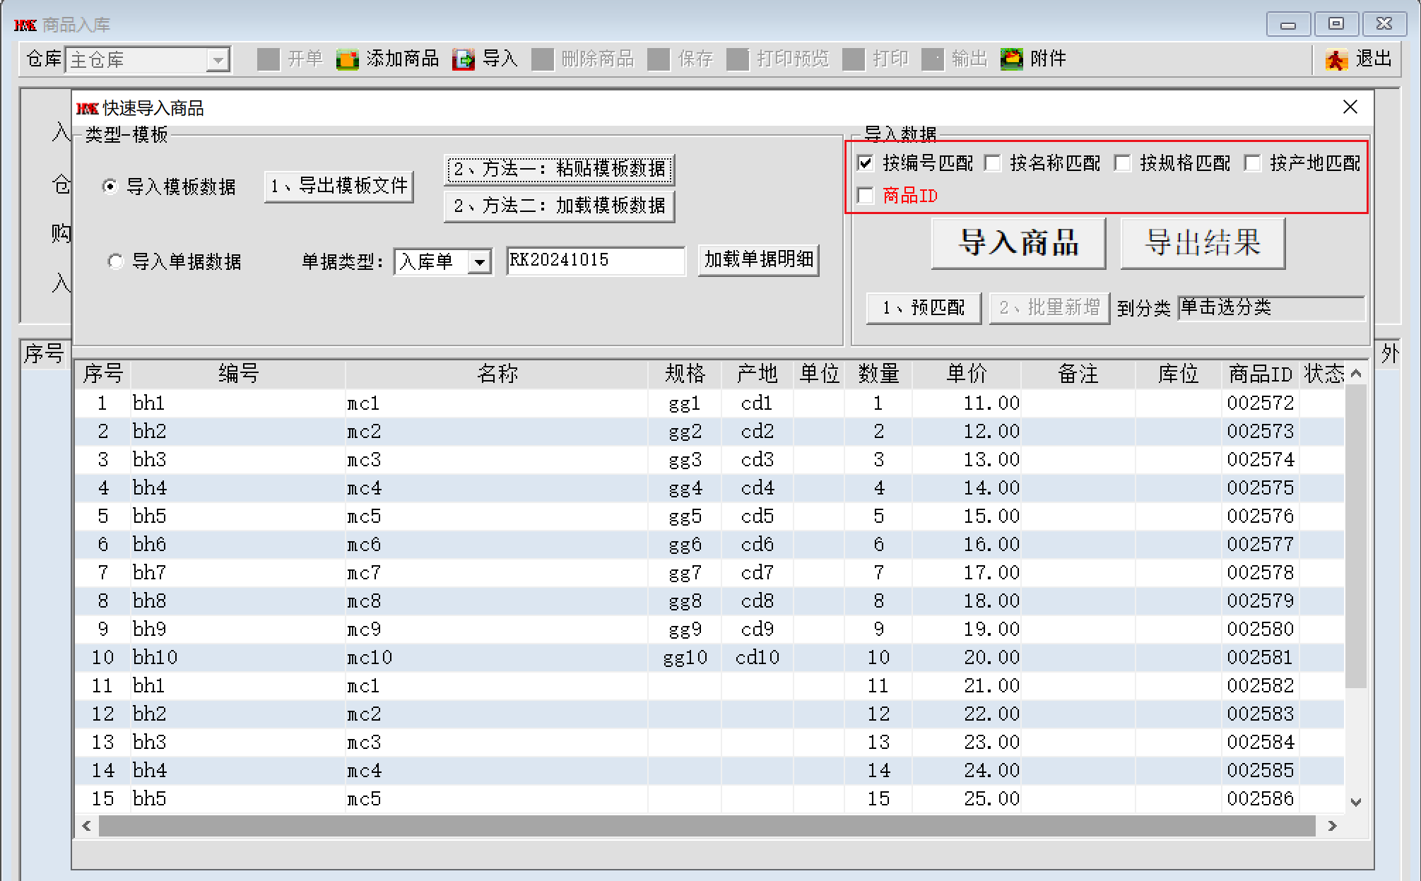Click the 单位 column header
Image resolution: width=1421 pixels, height=881 pixels.
819,373
